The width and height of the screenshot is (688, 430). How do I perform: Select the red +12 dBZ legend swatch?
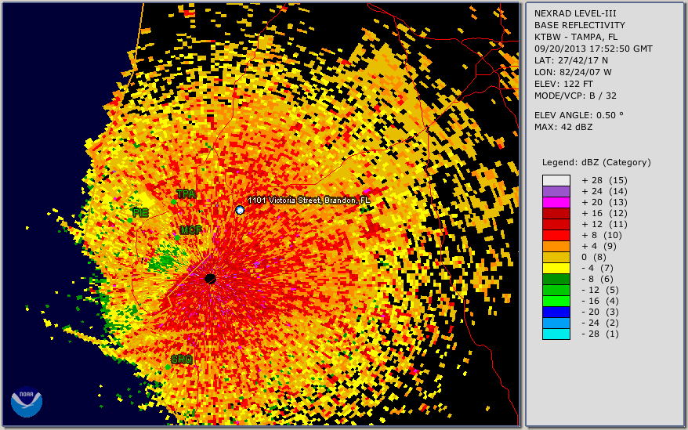tap(556, 224)
